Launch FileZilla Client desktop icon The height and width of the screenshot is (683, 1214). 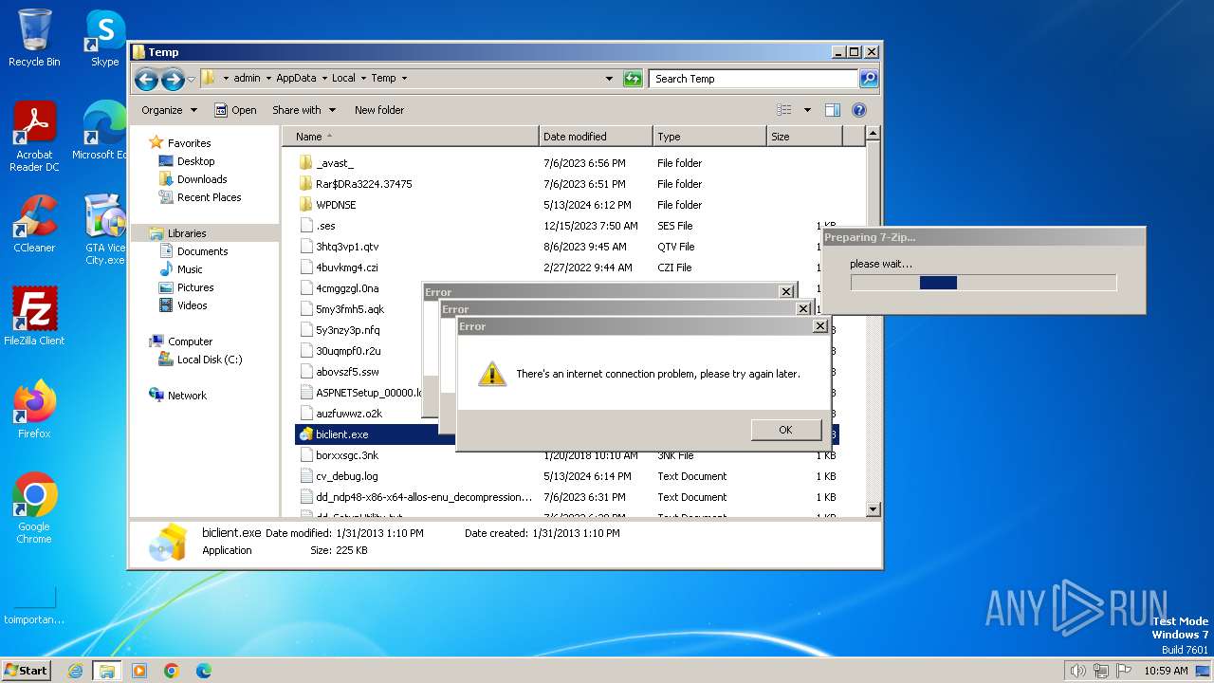tap(34, 316)
